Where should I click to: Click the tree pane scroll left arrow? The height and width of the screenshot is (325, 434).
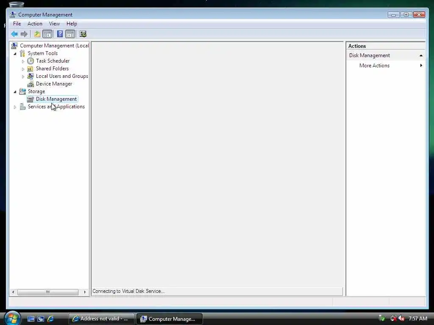[13, 292]
